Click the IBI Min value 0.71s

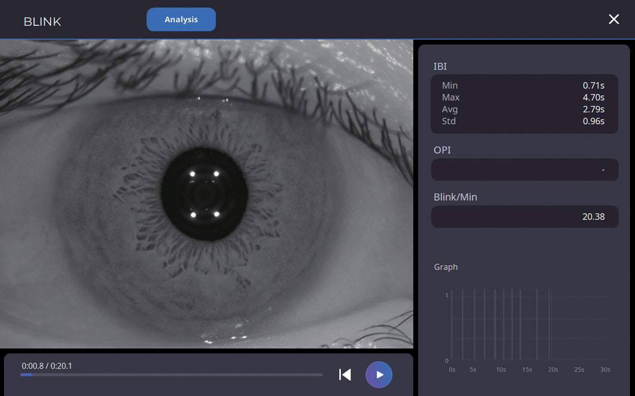pyautogui.click(x=593, y=86)
